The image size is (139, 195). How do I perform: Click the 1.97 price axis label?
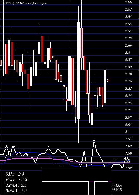(x=128, y=139)
